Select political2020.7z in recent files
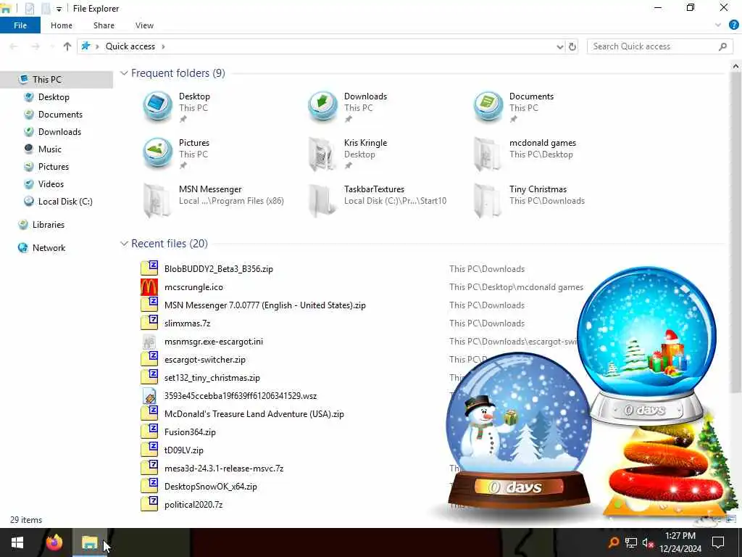This screenshot has width=742, height=557. click(x=193, y=505)
